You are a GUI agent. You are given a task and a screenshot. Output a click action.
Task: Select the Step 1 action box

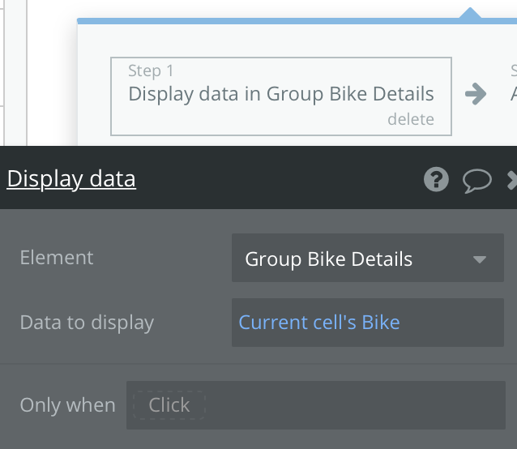280,95
